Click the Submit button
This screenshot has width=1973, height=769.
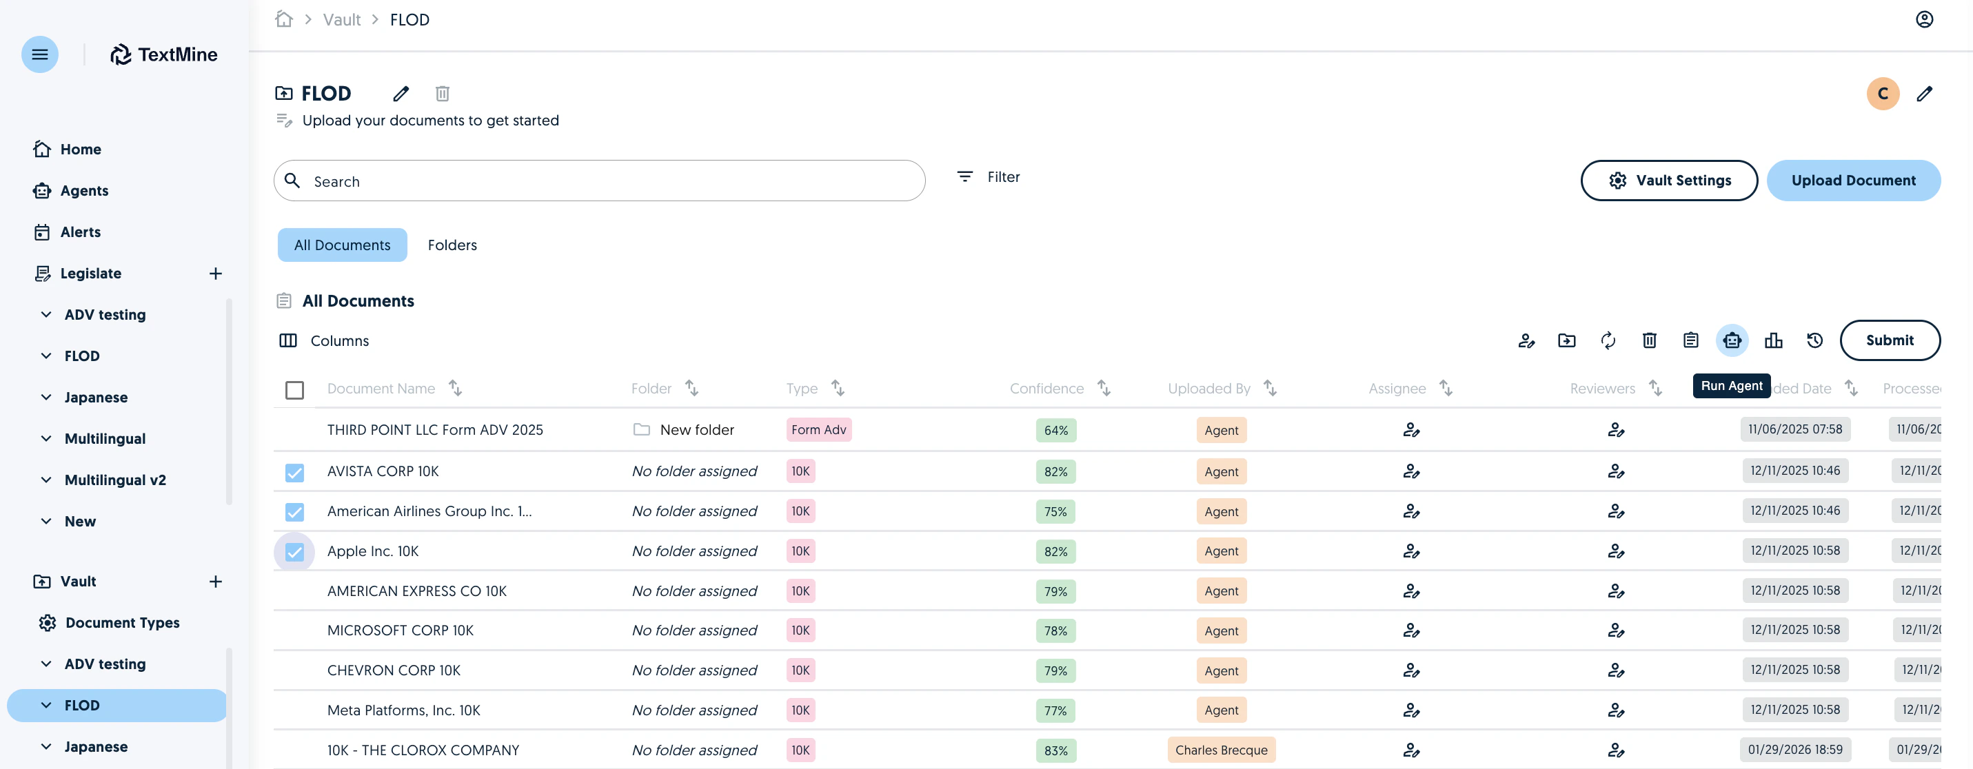[x=1890, y=340]
